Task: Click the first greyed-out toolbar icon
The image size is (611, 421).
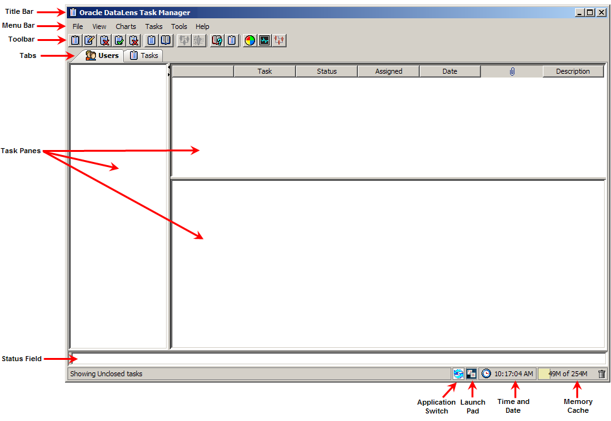Action: pyautogui.click(x=184, y=40)
